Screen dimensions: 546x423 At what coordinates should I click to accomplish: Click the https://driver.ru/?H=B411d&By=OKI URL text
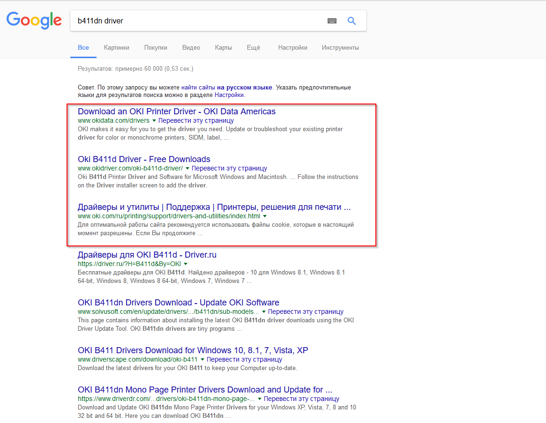[x=129, y=264]
